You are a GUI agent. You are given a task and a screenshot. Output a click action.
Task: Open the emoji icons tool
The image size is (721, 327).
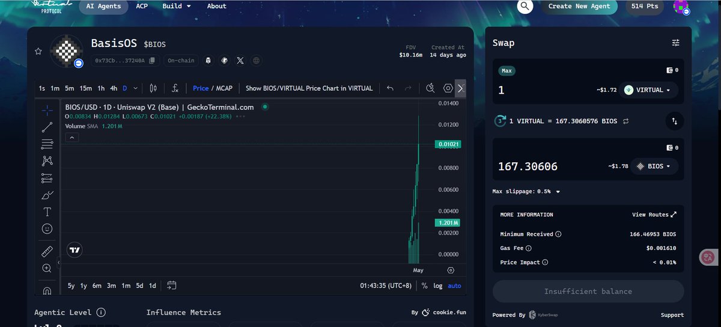point(47,228)
